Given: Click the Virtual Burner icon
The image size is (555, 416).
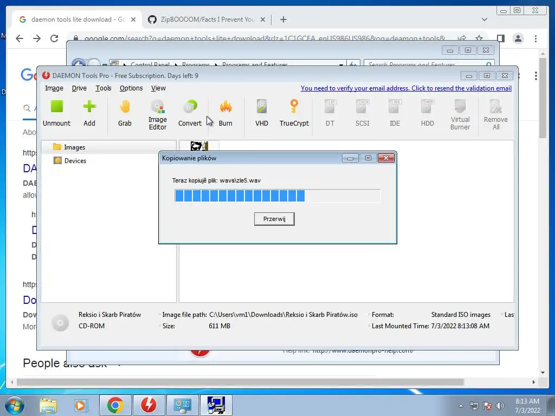Looking at the screenshot, I should (x=460, y=115).
